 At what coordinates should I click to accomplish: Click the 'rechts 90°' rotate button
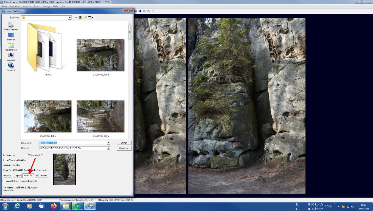point(28,176)
